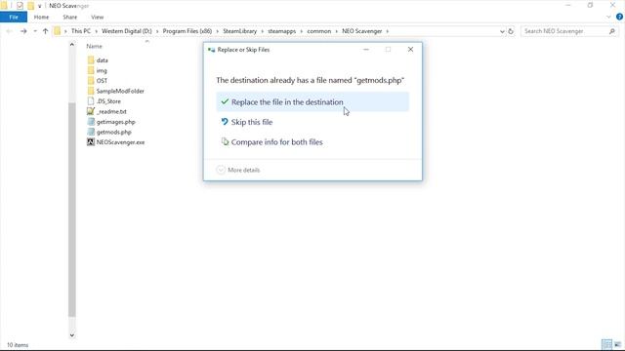Select the getmods.php file

[x=114, y=133]
